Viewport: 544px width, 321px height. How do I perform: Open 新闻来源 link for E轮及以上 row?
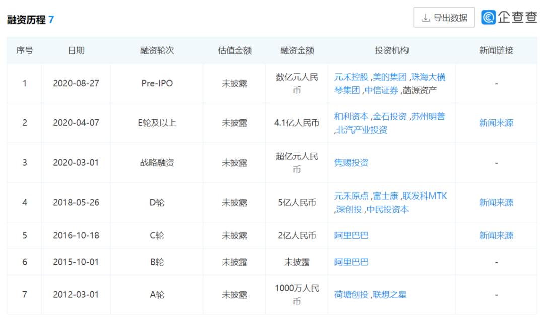[x=496, y=123]
